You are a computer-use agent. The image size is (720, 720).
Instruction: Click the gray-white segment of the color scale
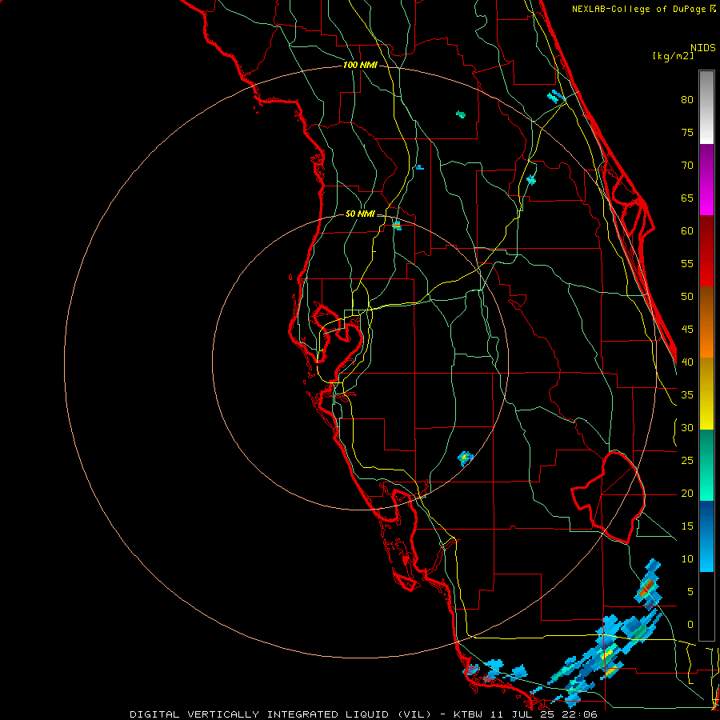(x=706, y=107)
